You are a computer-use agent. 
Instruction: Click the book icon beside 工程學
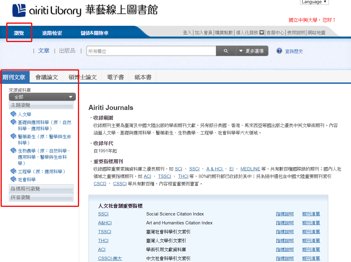coord(13,171)
